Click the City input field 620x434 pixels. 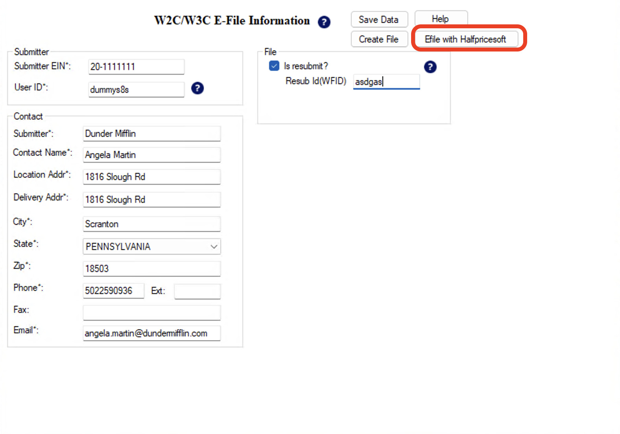point(151,224)
